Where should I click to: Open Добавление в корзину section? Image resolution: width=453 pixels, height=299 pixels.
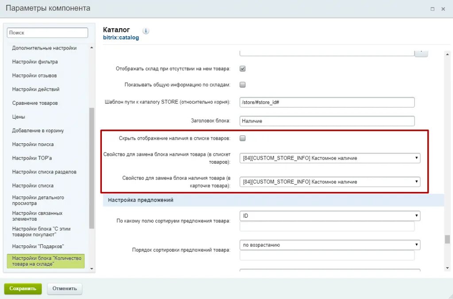coord(38,130)
